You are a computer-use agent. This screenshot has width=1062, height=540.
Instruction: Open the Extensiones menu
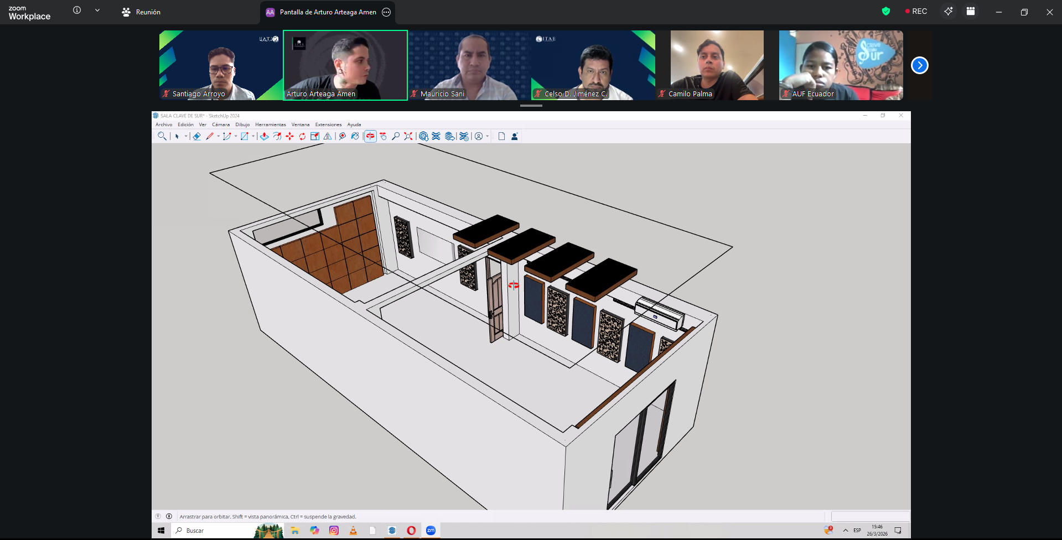point(328,124)
